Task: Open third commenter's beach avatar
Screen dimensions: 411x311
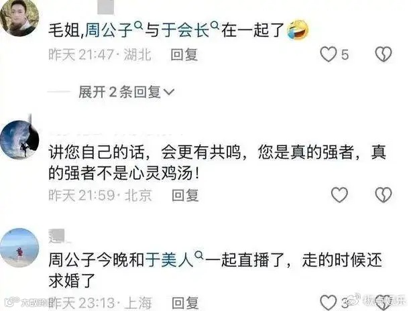Action: [x=19, y=247]
